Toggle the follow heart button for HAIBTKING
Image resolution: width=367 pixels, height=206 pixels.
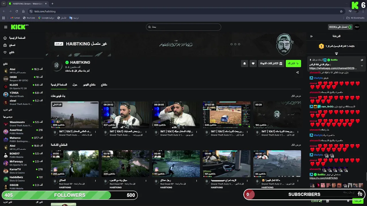coord(253,64)
